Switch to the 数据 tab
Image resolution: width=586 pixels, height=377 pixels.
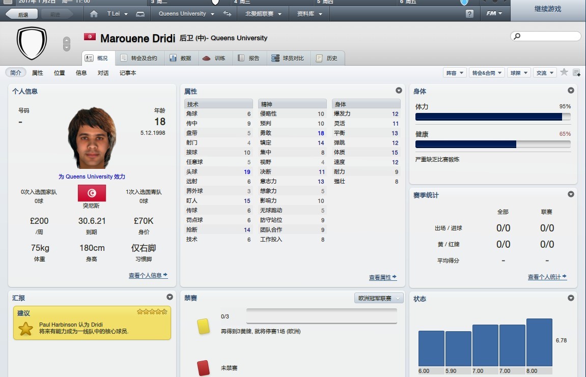pyautogui.click(x=181, y=59)
